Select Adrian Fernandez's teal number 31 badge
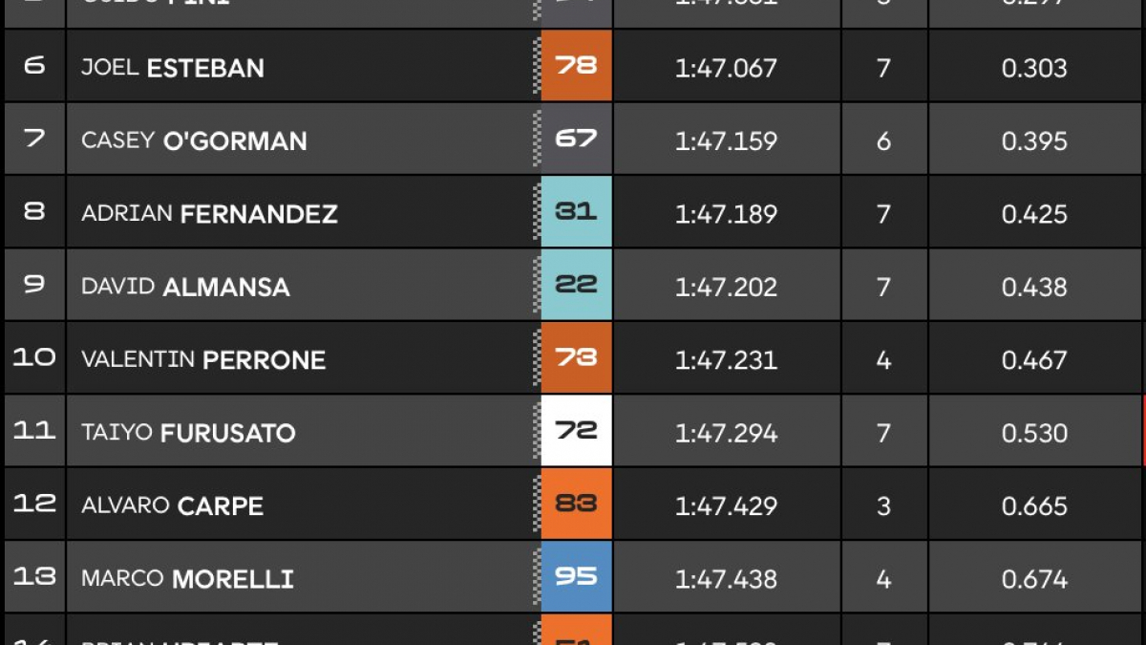 pyautogui.click(x=576, y=212)
